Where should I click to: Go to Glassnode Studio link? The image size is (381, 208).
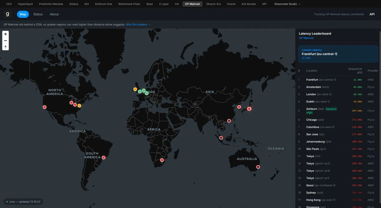coord(288,4)
